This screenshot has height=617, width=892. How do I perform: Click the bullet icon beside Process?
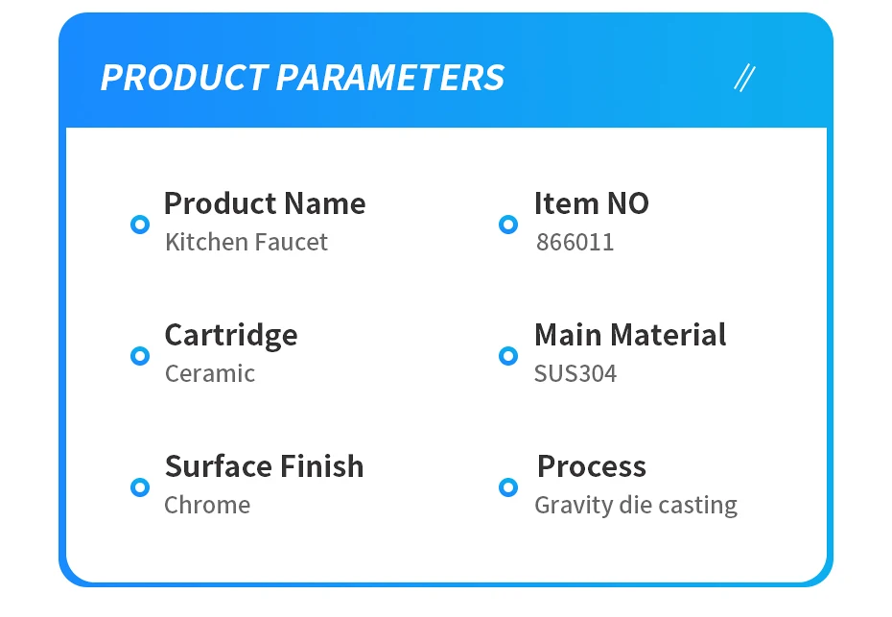pos(508,487)
